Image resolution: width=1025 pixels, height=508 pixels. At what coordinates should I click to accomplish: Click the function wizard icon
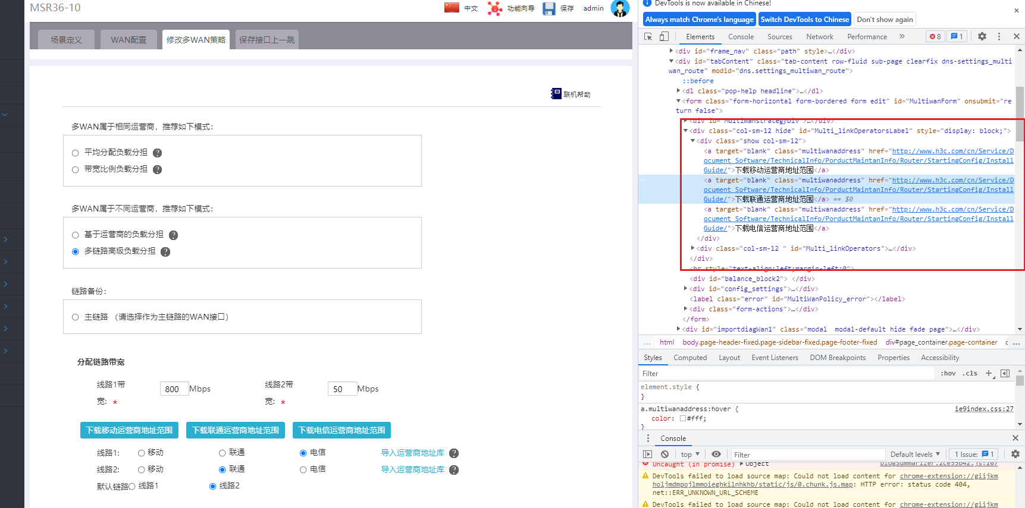494,8
